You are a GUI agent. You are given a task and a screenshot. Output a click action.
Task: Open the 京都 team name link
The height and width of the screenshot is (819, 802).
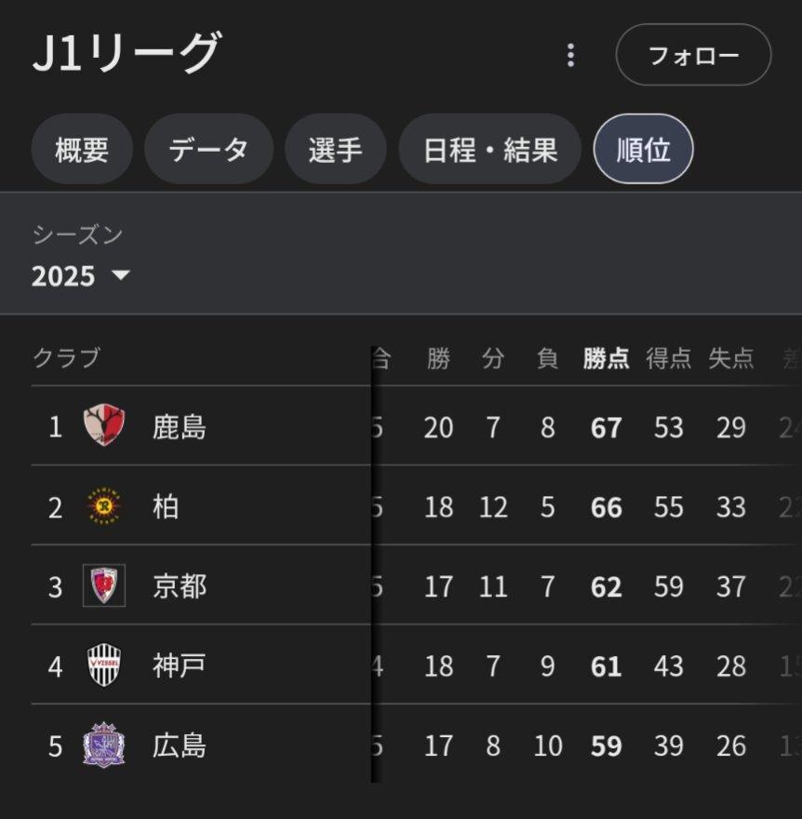(x=180, y=585)
